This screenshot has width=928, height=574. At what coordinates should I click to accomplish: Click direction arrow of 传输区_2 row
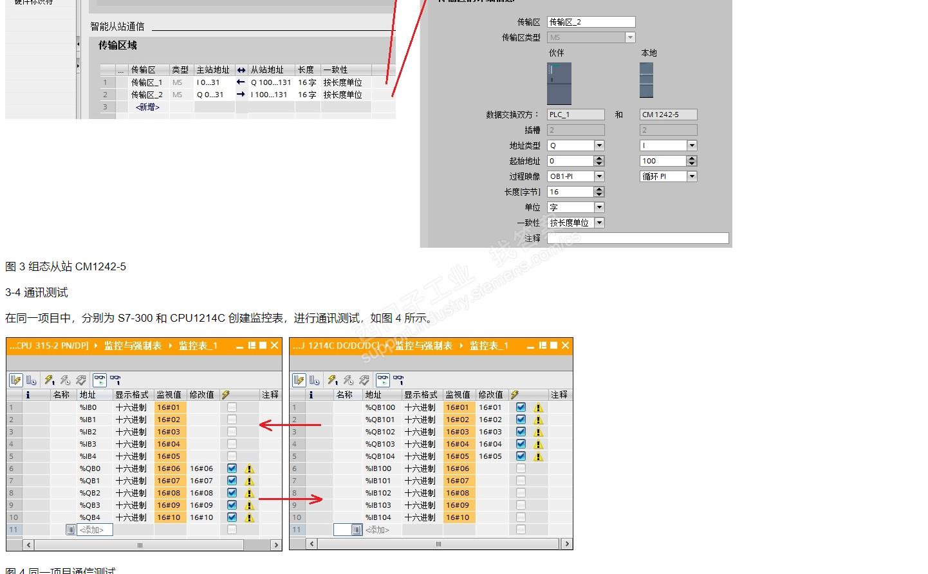pyautogui.click(x=241, y=95)
